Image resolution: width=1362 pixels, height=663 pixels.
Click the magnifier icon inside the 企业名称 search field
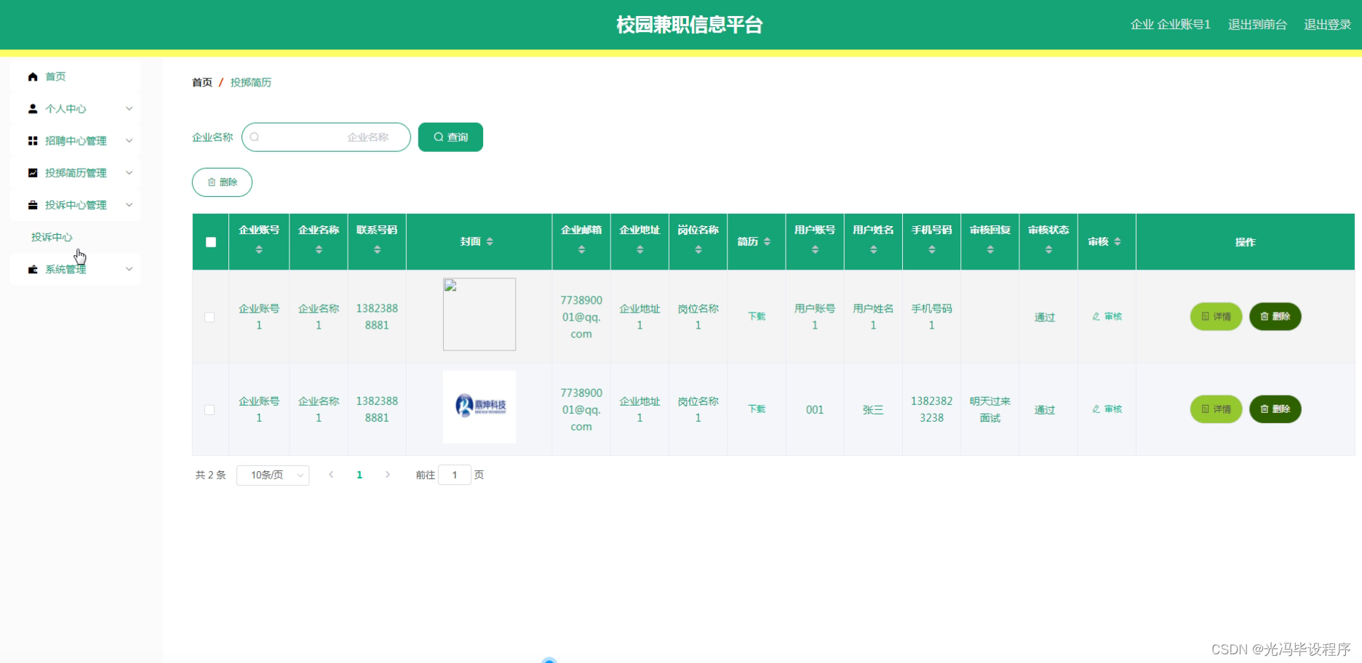(x=255, y=137)
